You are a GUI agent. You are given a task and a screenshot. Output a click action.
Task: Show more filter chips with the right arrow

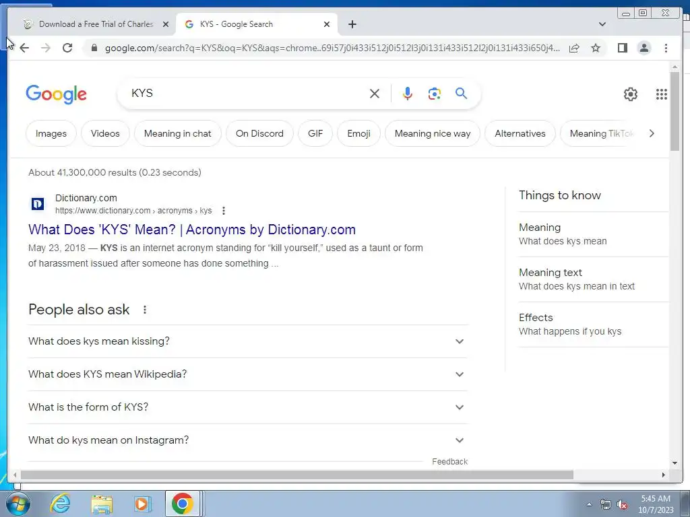652,134
